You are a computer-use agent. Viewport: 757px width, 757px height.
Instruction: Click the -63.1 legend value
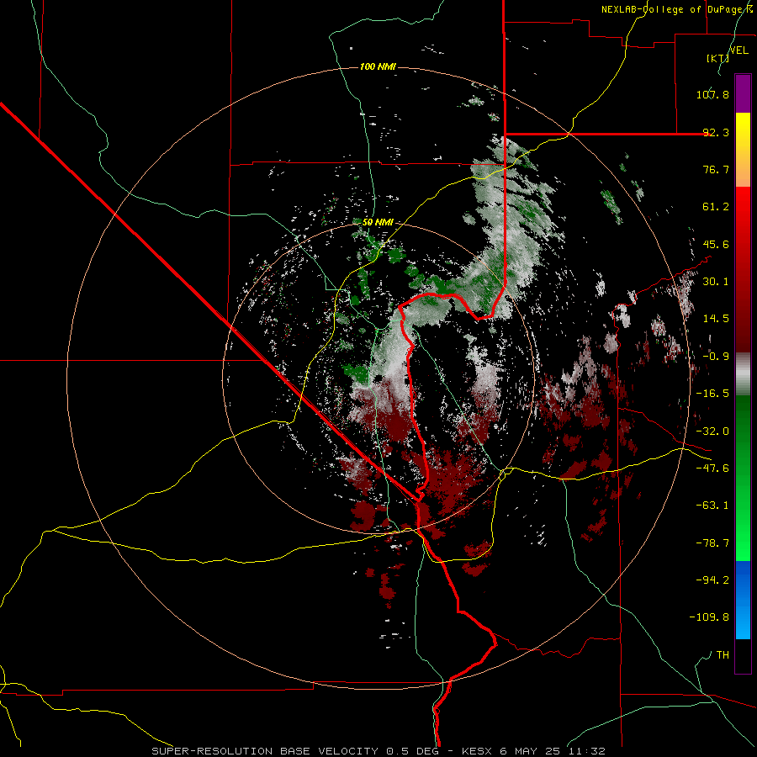point(712,506)
